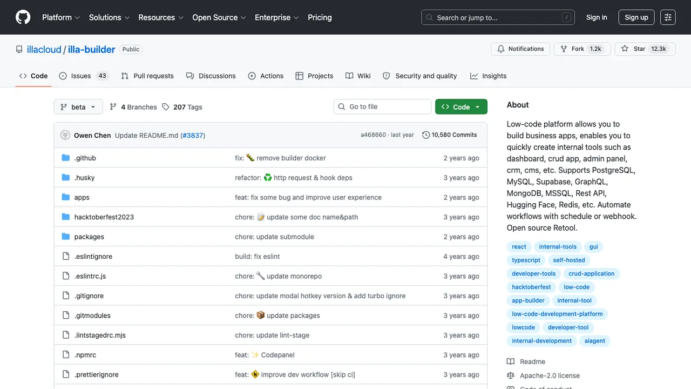Viewport: 691px width, 389px height.
Task: Expand the Platform menu
Action: pos(61,17)
